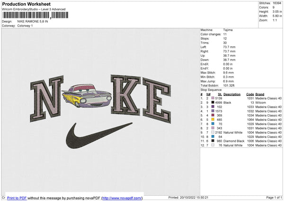The width and height of the screenshot is (284, 201).
Task: Click the 'Brand' column header
Action: point(260,94)
